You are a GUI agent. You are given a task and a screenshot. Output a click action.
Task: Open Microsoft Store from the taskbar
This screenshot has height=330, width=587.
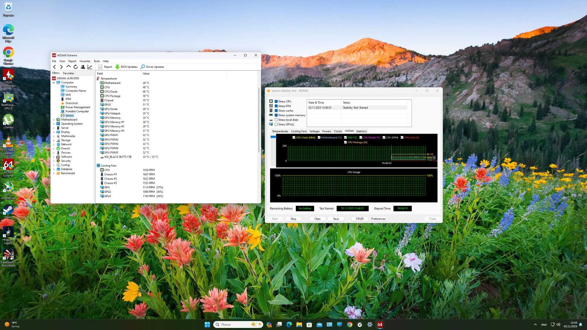coord(309,324)
